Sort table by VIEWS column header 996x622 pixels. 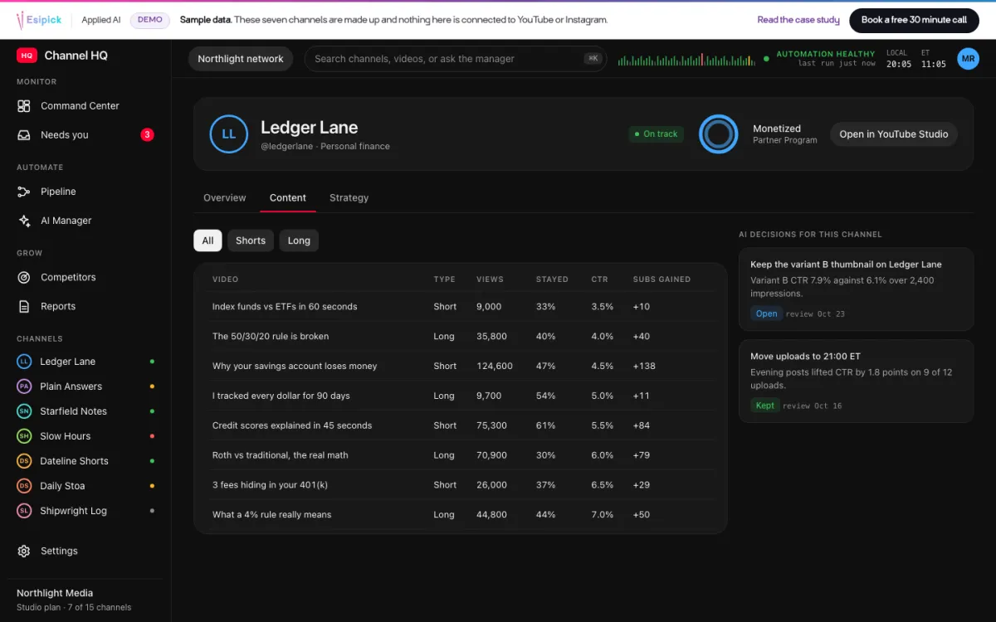[490, 279]
